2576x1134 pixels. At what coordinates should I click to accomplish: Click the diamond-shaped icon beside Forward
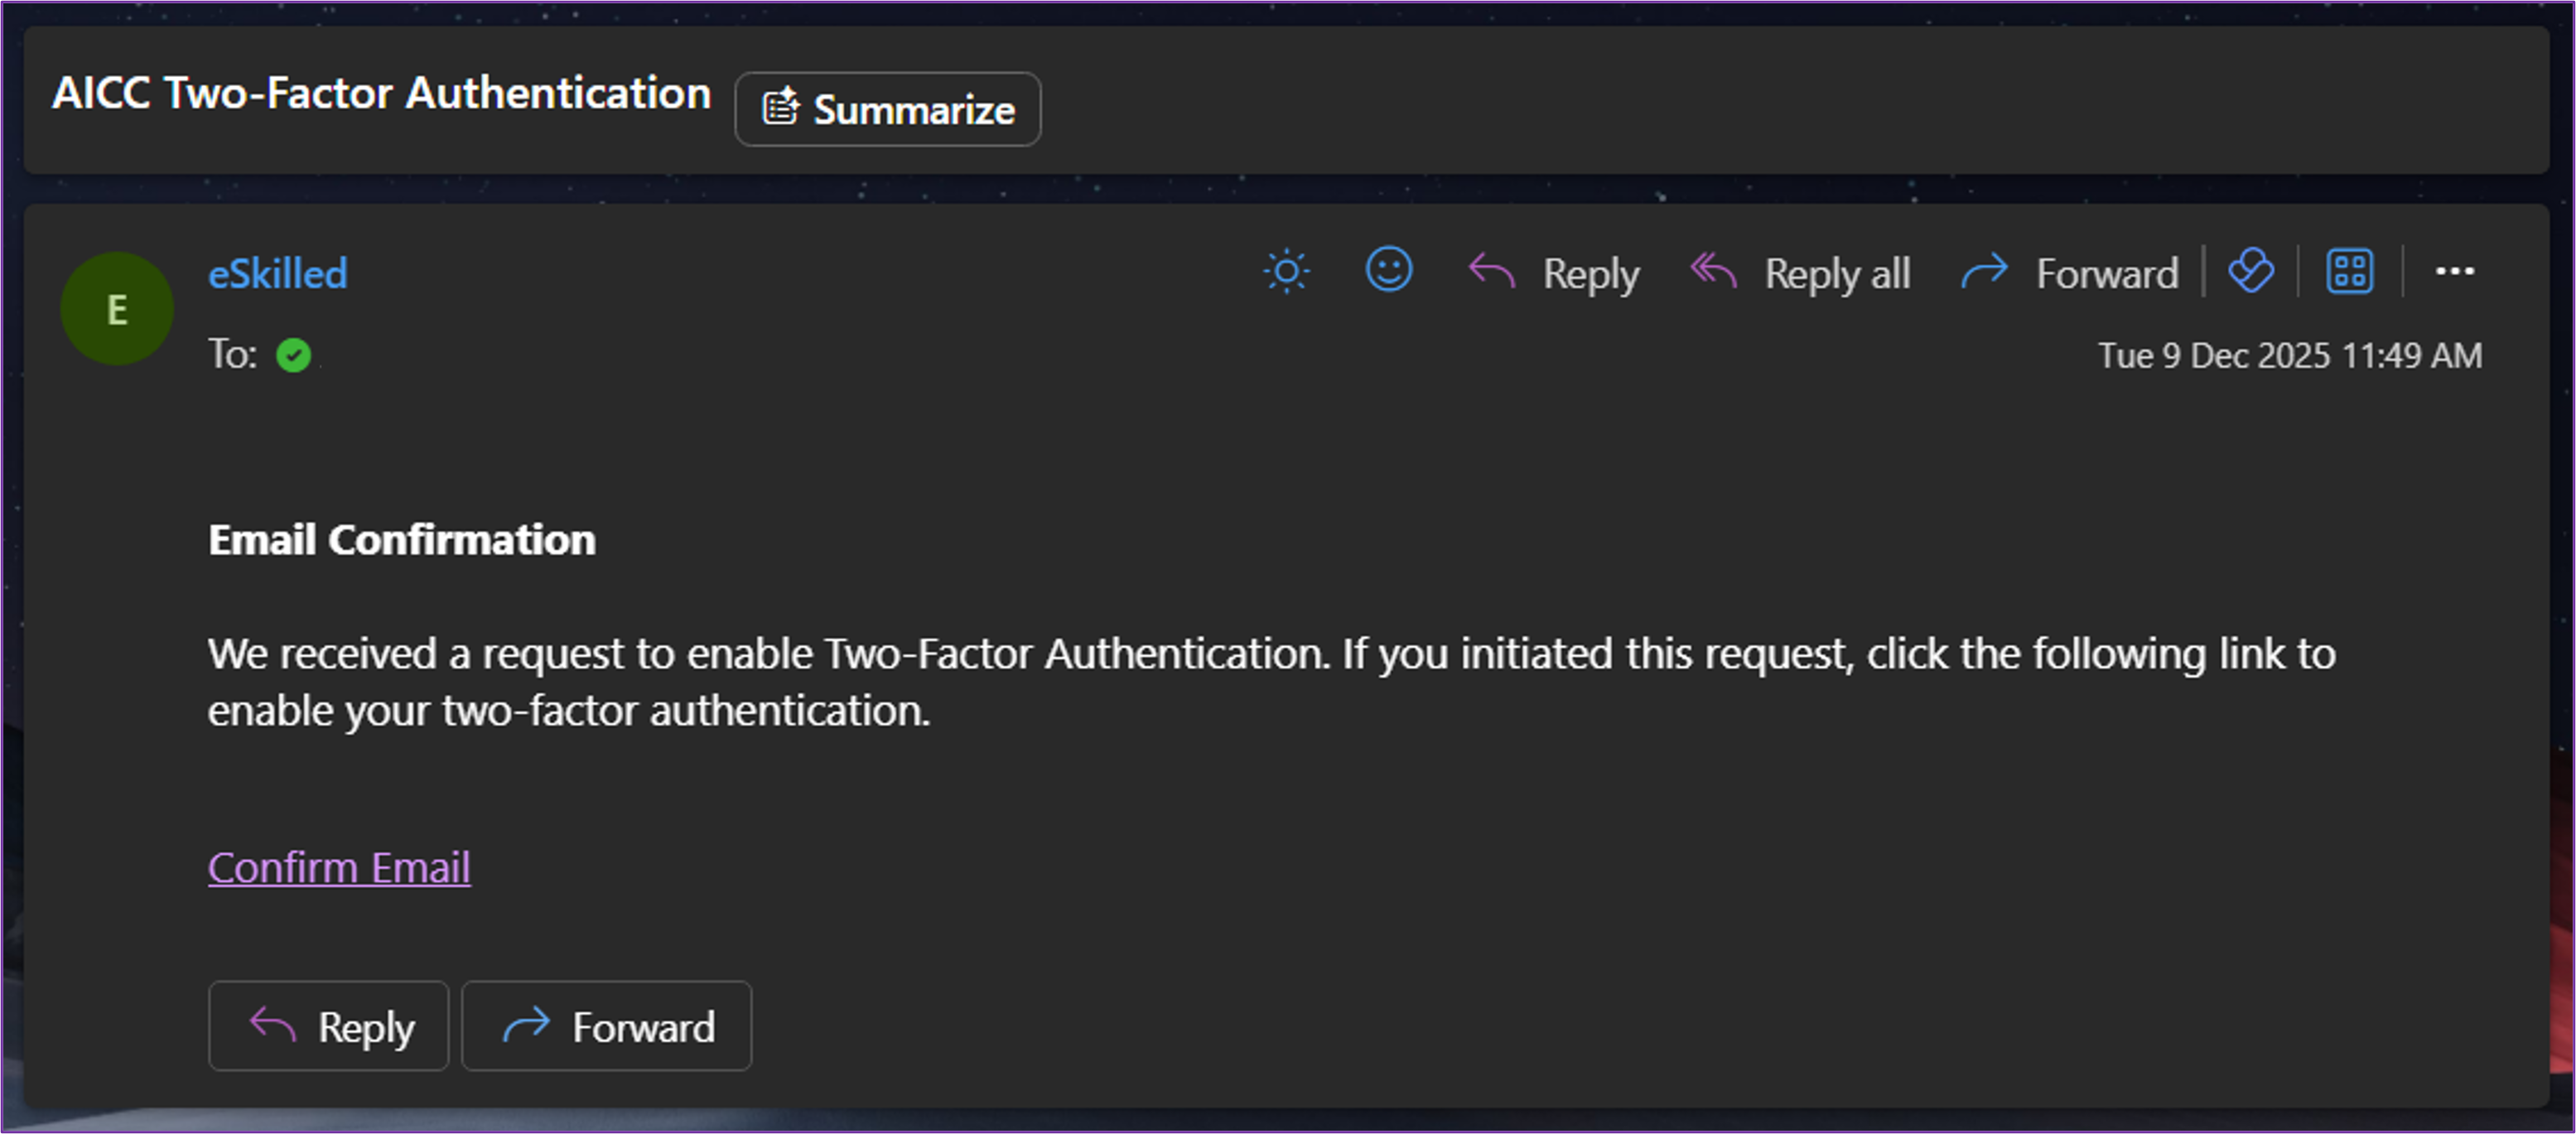point(2251,271)
